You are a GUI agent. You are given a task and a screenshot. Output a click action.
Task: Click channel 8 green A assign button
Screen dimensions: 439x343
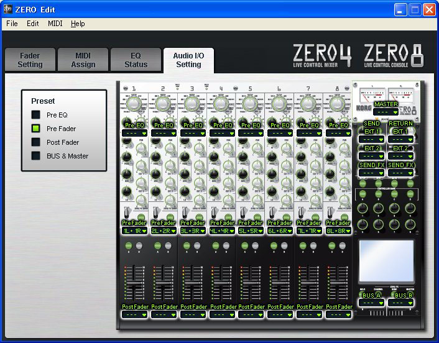point(332,246)
